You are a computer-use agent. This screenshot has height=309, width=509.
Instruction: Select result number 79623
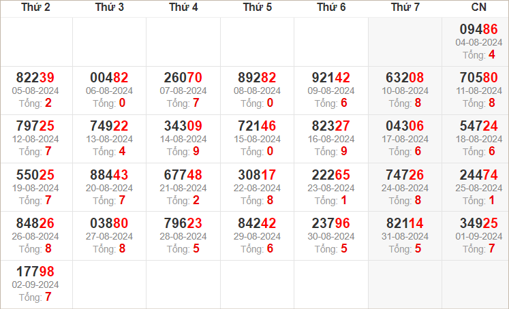pyautogui.click(x=183, y=223)
